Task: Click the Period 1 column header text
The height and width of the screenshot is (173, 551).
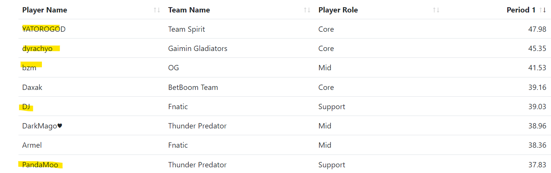Action: (521, 10)
